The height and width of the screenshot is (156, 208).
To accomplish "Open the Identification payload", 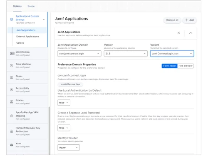I will coord(27,54).
